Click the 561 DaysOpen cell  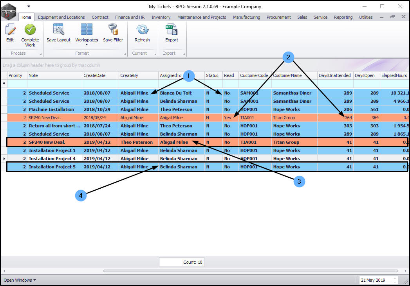tap(367, 109)
